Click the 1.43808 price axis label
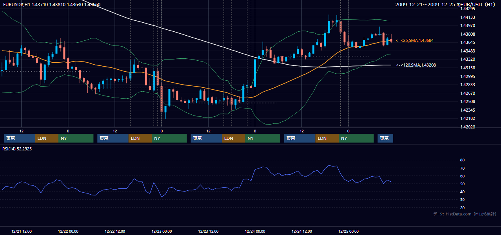Image resolution: width=501 pixels, height=235 pixels. 468,34
